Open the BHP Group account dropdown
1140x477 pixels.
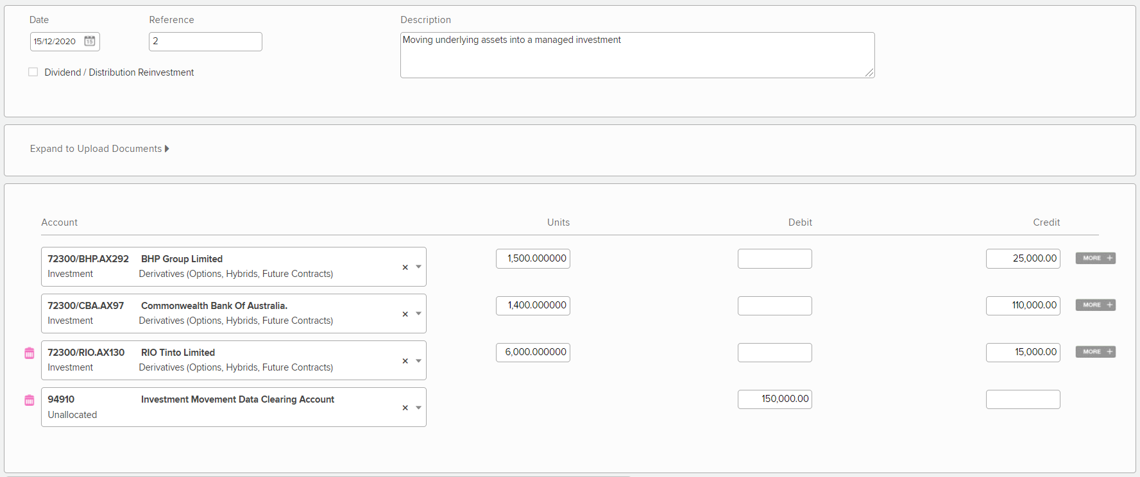(x=418, y=267)
